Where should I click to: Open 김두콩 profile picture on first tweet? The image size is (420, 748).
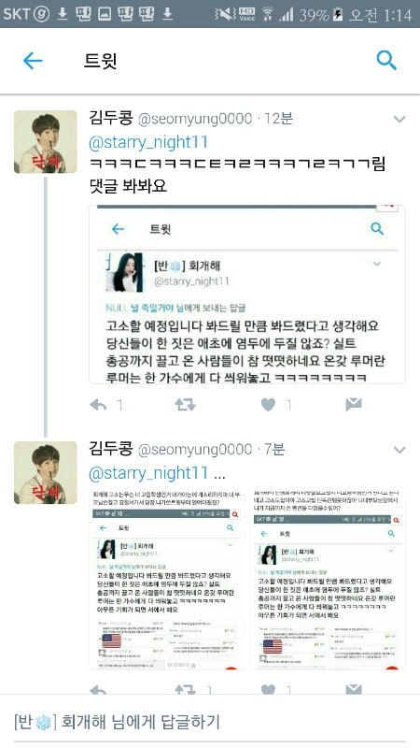tap(45, 142)
